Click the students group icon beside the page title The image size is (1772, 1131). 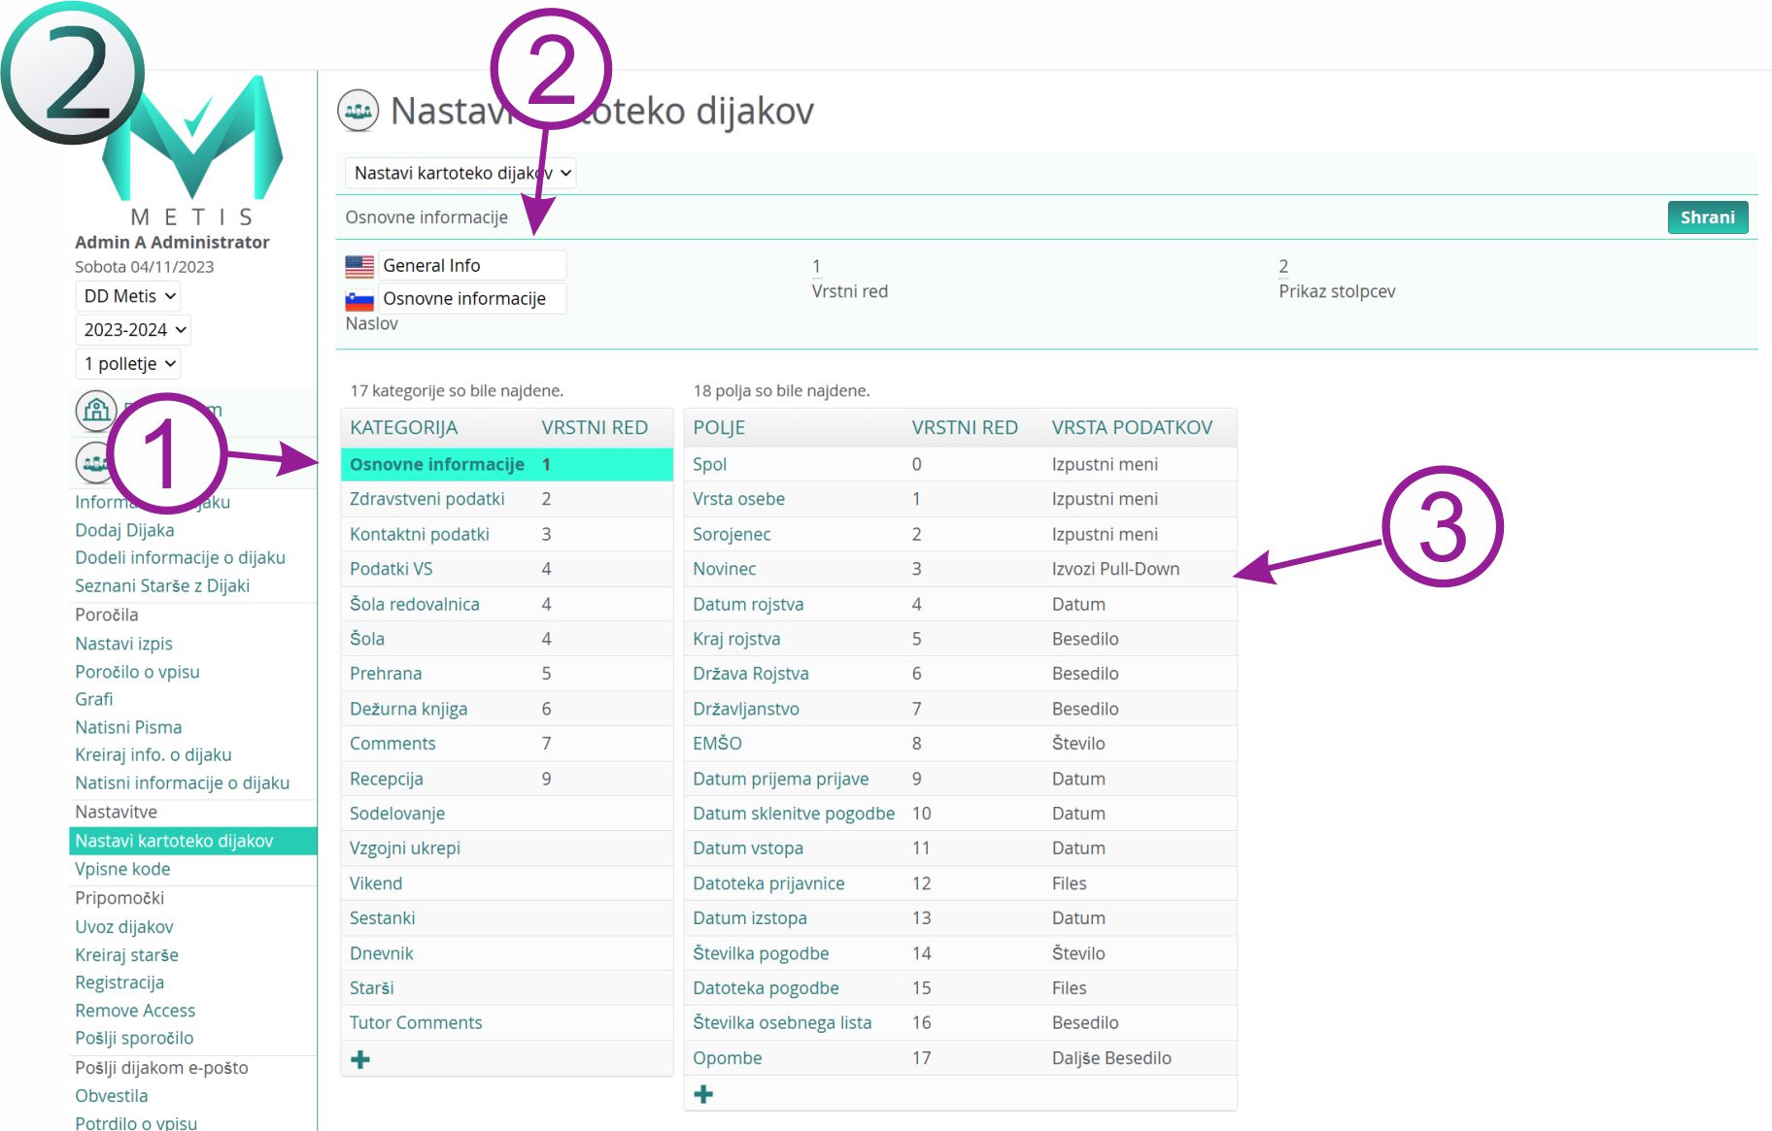(x=358, y=112)
